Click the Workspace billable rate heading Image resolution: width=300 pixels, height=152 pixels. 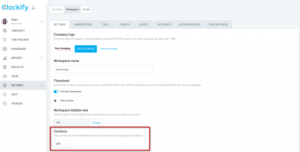(71, 110)
